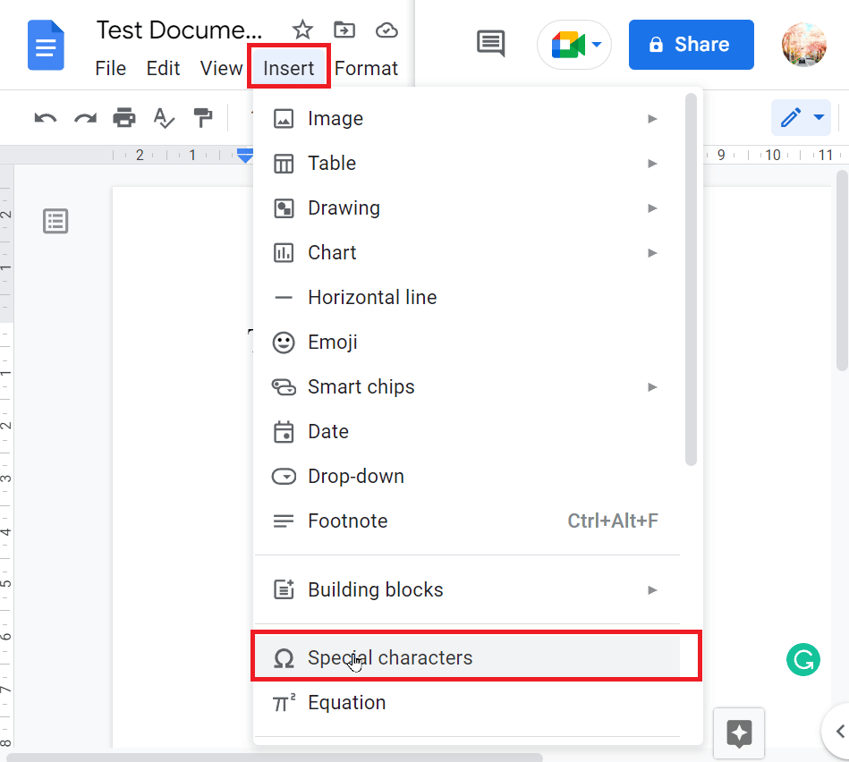Click the Drop-down chip icon
This screenshot has width=849, height=762.
point(284,476)
